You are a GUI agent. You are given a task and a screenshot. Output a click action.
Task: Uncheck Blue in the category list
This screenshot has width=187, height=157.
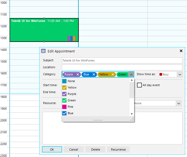pyautogui.click(x=64, y=113)
